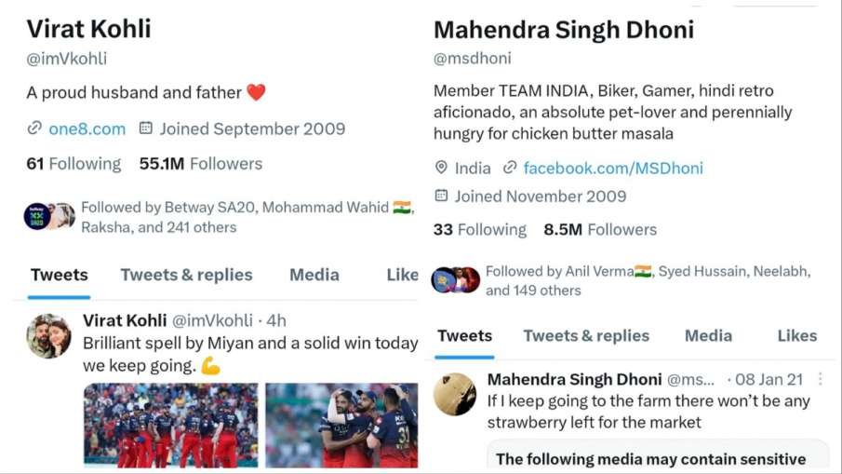The image size is (842, 474).
Task: Open team huddle photo in Kohli's tweet
Action: [x=171, y=425]
